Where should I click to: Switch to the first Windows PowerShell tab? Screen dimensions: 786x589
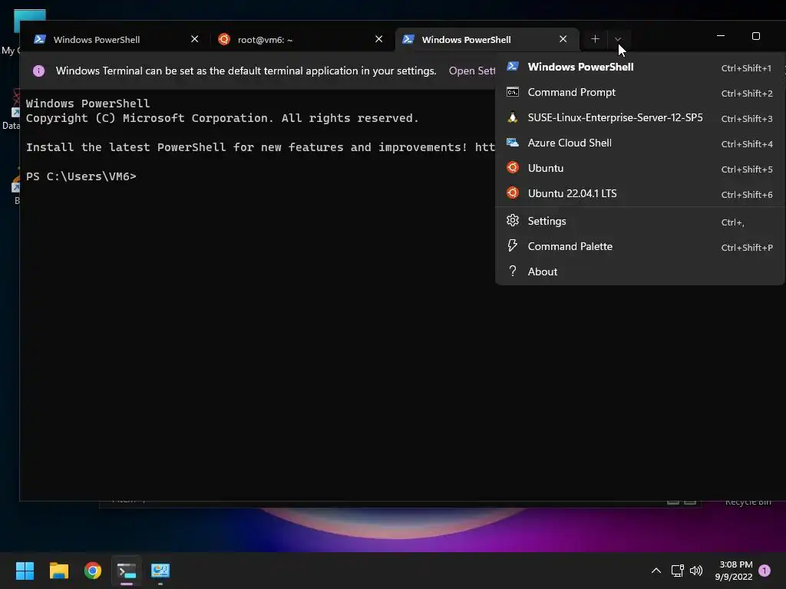(x=116, y=39)
